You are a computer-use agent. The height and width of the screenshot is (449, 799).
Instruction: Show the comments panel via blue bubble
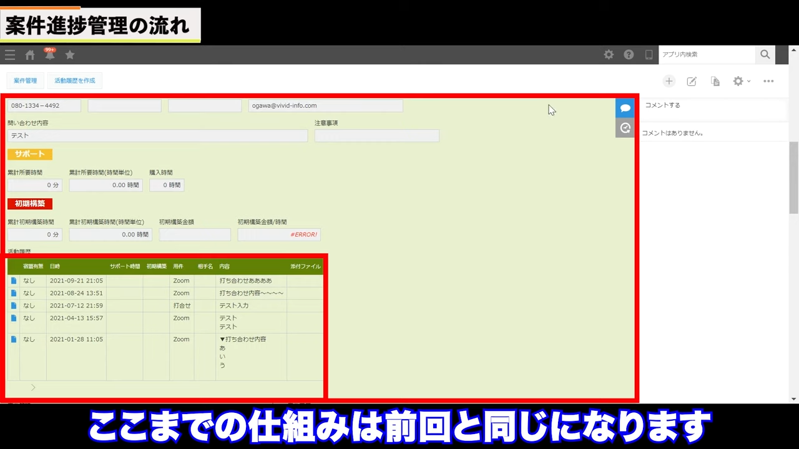(625, 108)
